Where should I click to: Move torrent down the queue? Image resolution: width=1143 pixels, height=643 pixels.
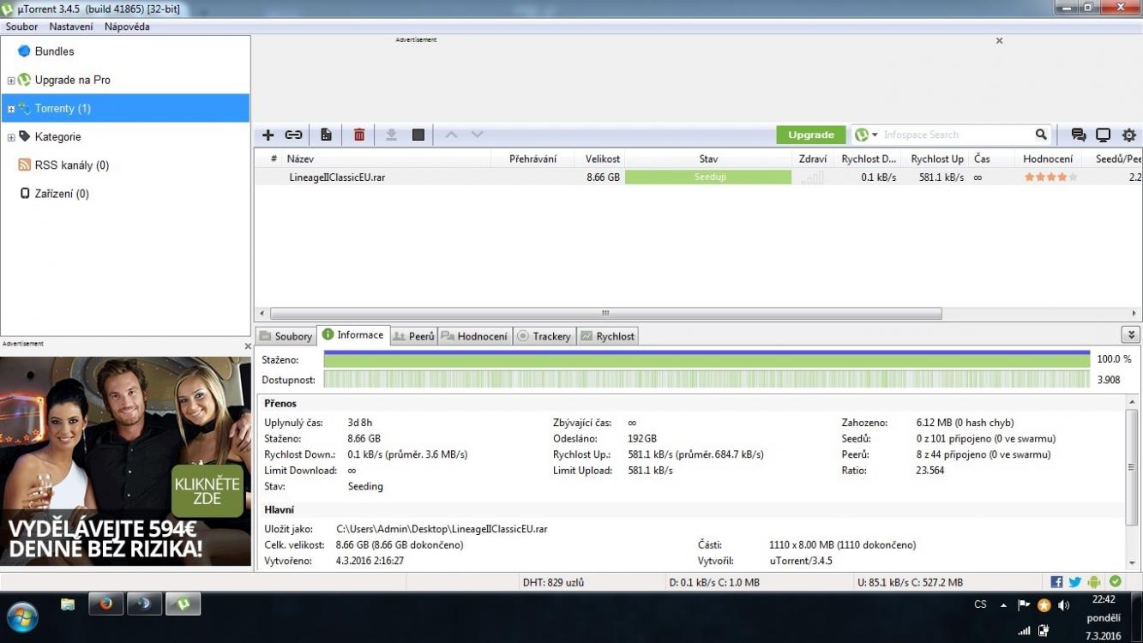point(478,135)
